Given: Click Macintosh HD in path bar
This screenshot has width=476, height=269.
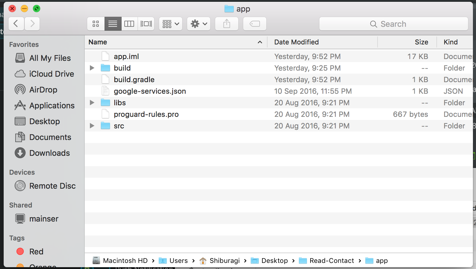Looking at the screenshot, I should (120, 261).
